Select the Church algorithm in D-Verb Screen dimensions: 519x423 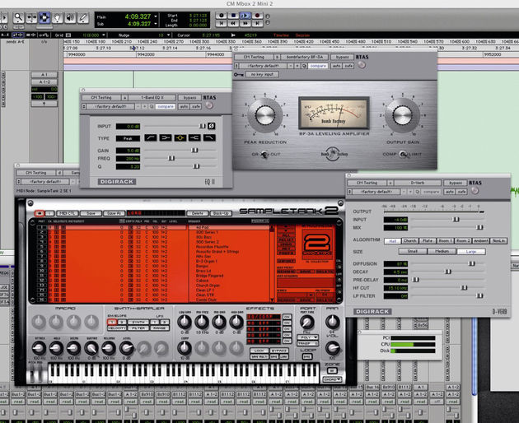pyautogui.click(x=409, y=241)
